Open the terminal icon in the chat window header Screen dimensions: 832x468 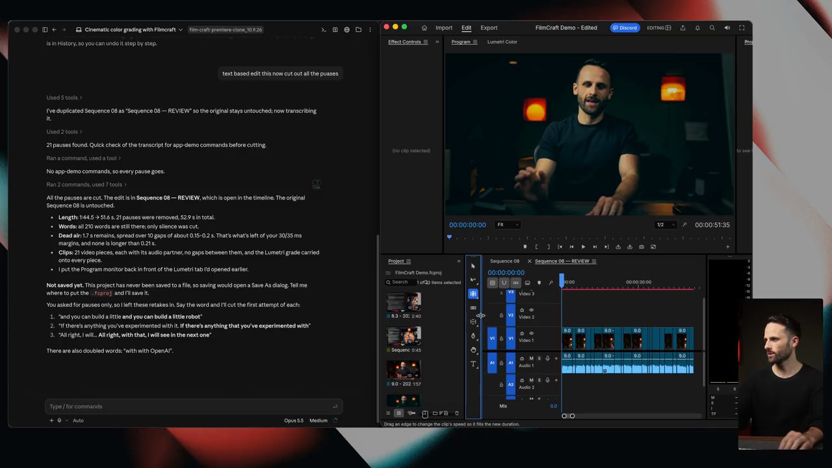[x=324, y=30]
